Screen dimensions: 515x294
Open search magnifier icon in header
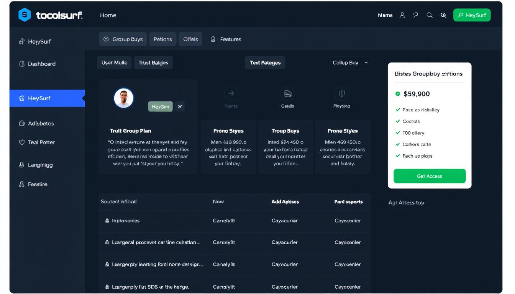(430, 15)
